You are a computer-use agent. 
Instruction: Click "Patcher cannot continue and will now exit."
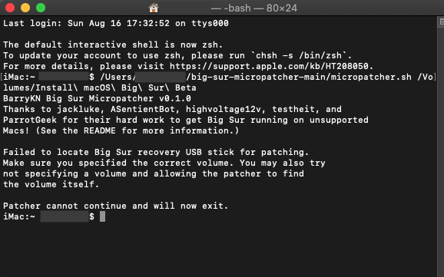pos(115,206)
